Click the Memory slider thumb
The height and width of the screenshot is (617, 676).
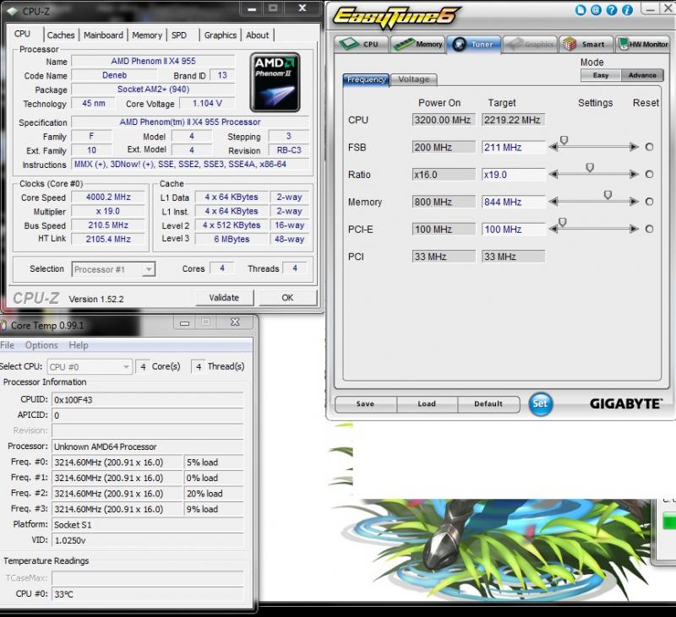[608, 195]
